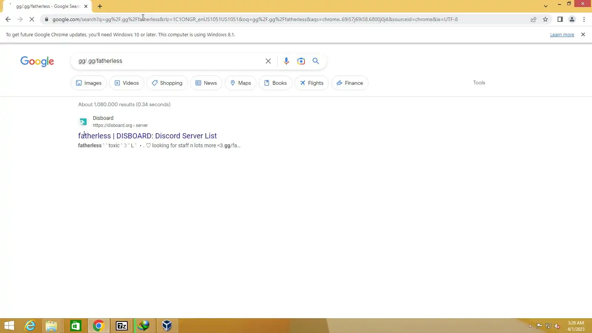The image size is (592, 333).
Task: Switch to the Flights results
Action: point(312,83)
